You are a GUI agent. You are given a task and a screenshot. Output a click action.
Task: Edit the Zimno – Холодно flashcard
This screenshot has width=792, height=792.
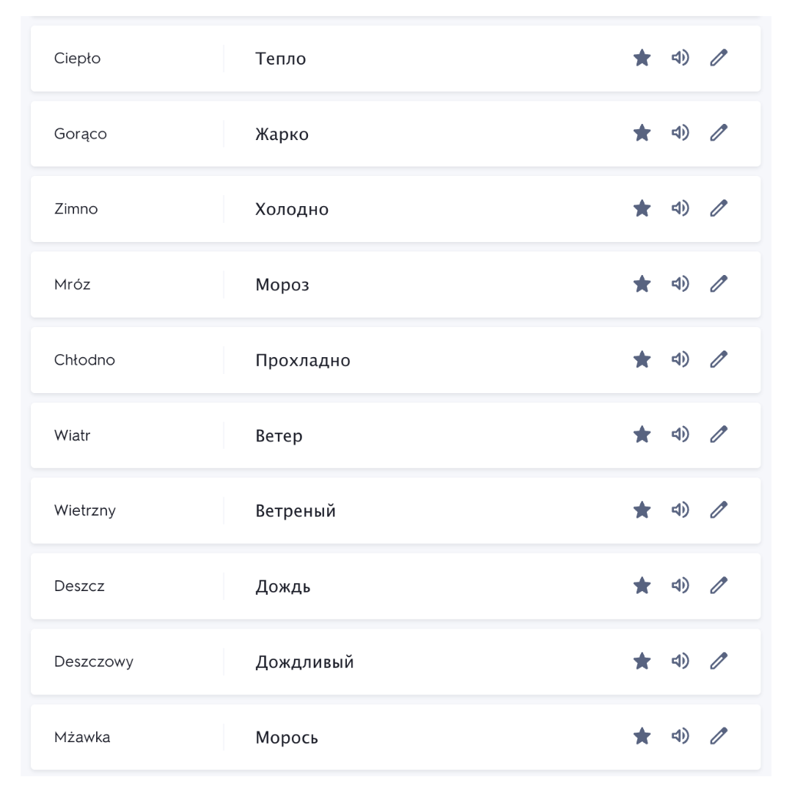click(719, 208)
